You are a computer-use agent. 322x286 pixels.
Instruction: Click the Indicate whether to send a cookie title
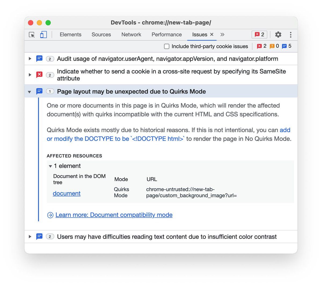click(171, 75)
